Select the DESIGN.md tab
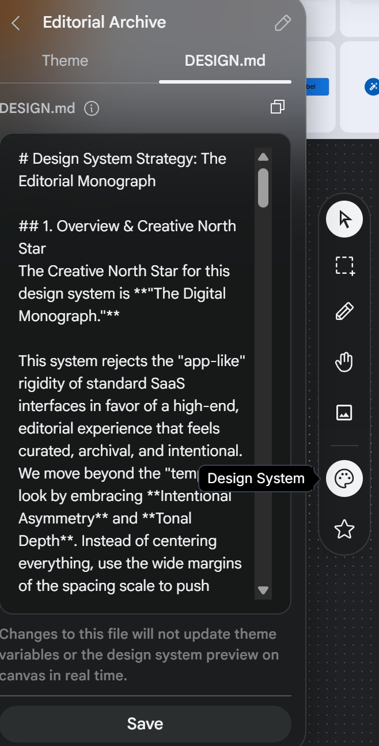Image resolution: width=379 pixels, height=746 pixels. (x=225, y=61)
